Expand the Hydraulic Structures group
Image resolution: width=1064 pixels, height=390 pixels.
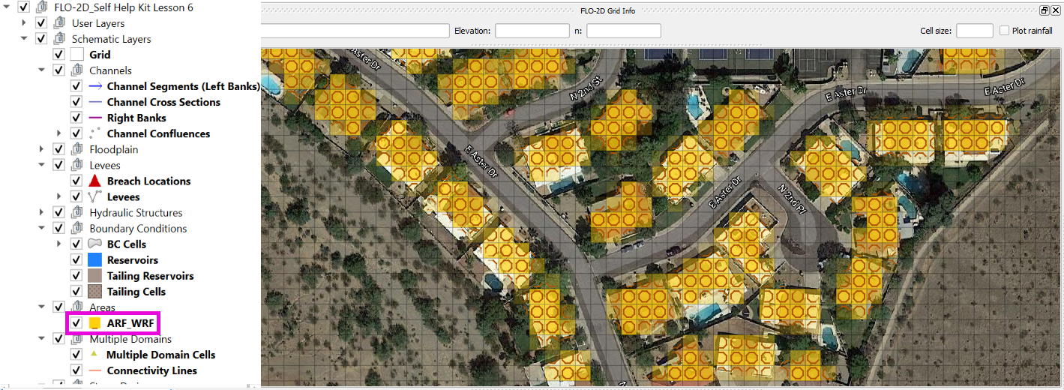point(42,212)
